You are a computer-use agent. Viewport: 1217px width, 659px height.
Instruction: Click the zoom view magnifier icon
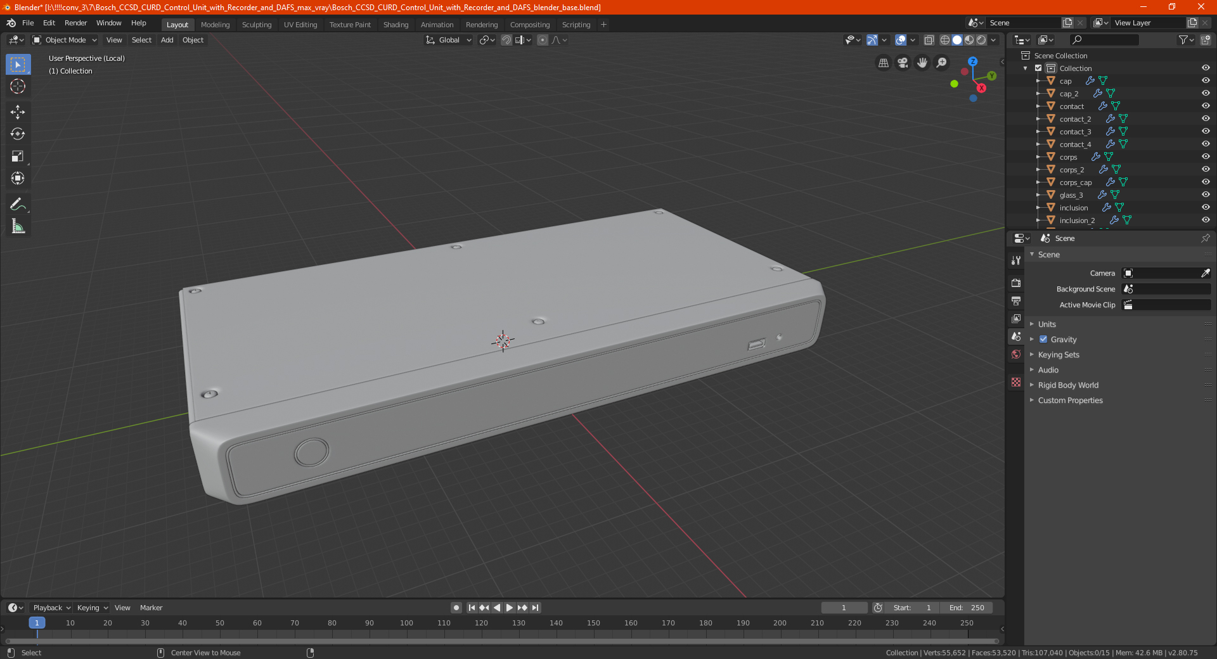[942, 63]
